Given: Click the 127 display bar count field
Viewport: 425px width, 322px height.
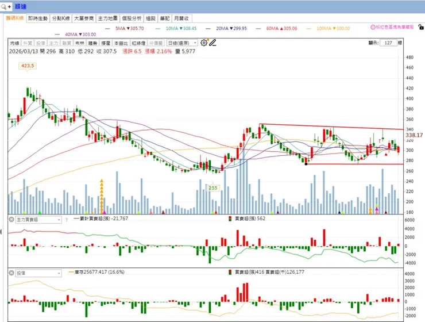Looking at the screenshot, I should click(x=388, y=43).
